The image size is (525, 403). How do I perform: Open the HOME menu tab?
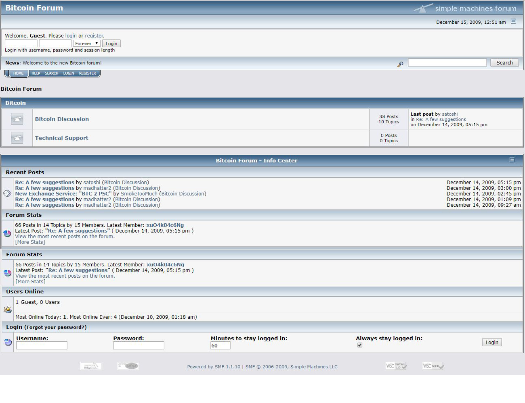[x=18, y=73]
